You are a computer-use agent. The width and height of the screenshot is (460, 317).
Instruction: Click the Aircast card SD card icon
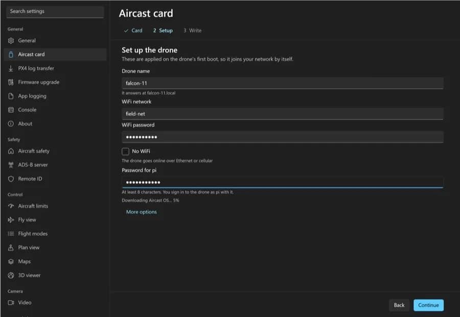tap(11, 55)
